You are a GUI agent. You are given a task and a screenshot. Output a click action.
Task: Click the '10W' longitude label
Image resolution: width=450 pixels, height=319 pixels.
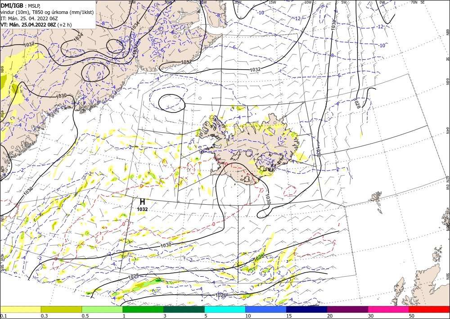click(308, 2)
